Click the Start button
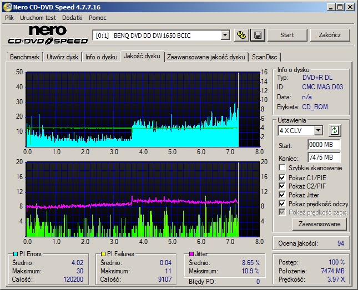This screenshot has height=290, width=358. pyautogui.click(x=287, y=35)
